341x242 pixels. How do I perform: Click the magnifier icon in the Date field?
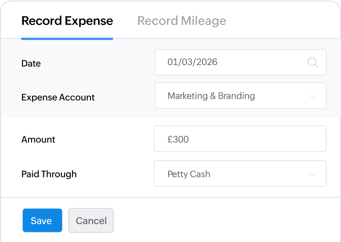[313, 62]
